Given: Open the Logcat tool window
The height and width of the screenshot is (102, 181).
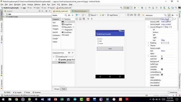Looking at the screenshot, I should coord(17,92).
